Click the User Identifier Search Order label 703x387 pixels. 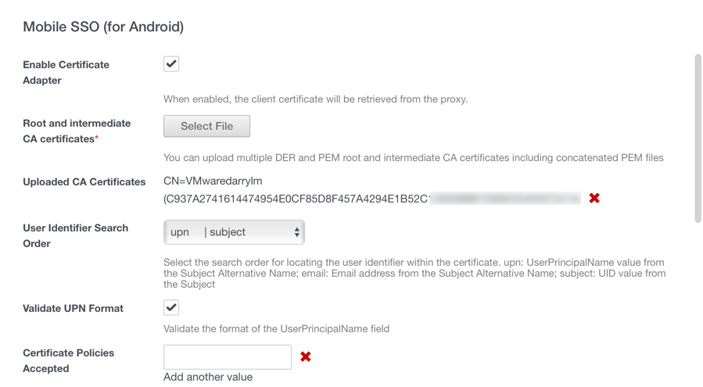click(75, 235)
